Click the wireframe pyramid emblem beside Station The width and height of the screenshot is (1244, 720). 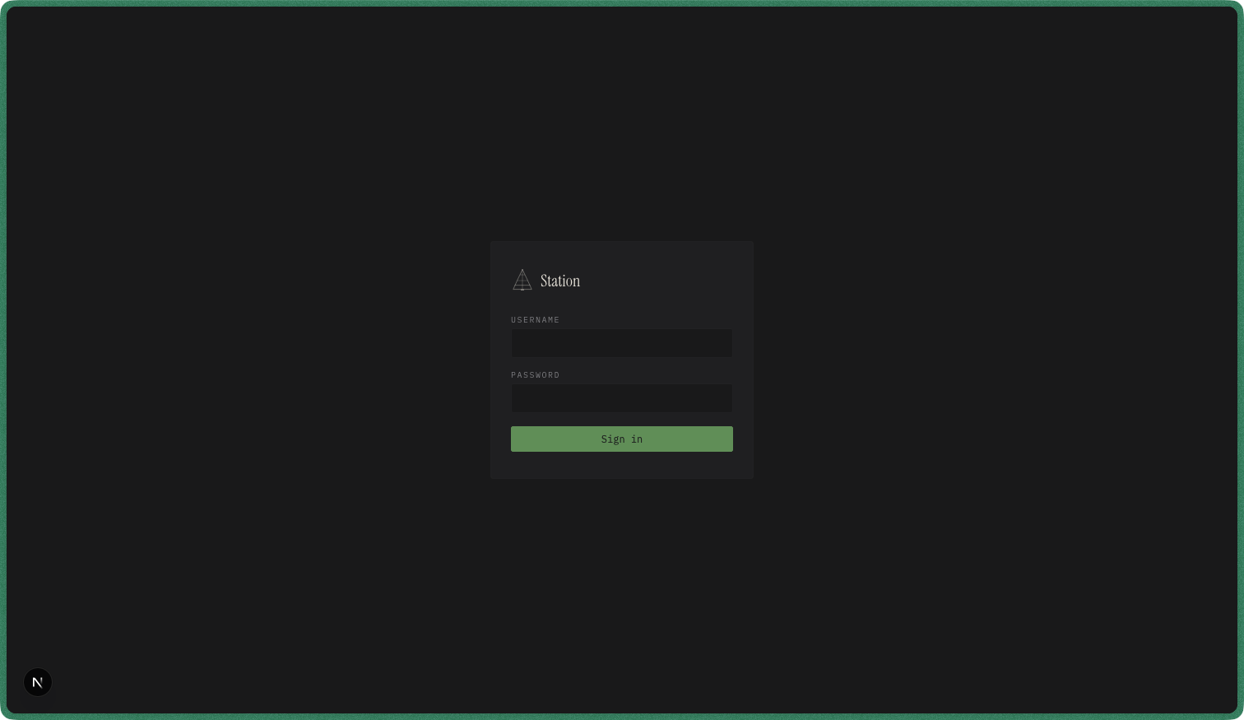coord(522,280)
